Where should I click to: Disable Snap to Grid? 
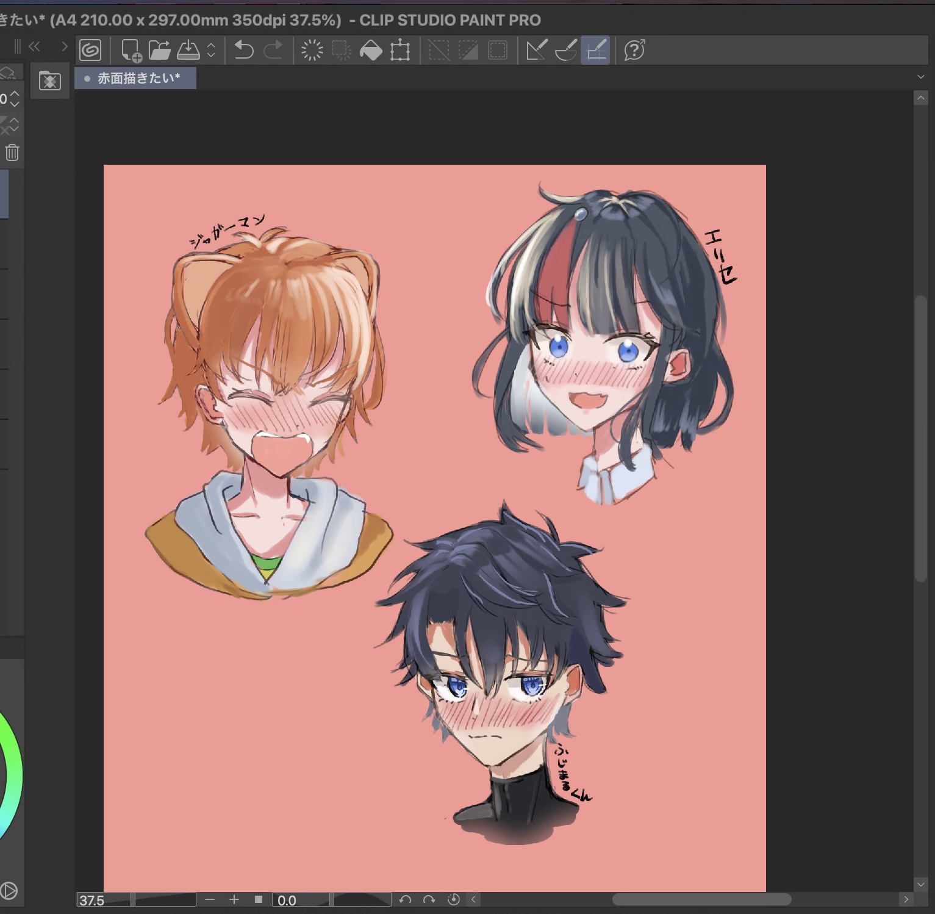point(595,50)
